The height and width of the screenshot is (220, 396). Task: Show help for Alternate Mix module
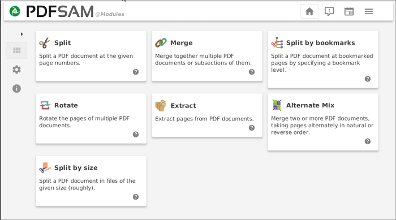pyautogui.click(x=368, y=141)
